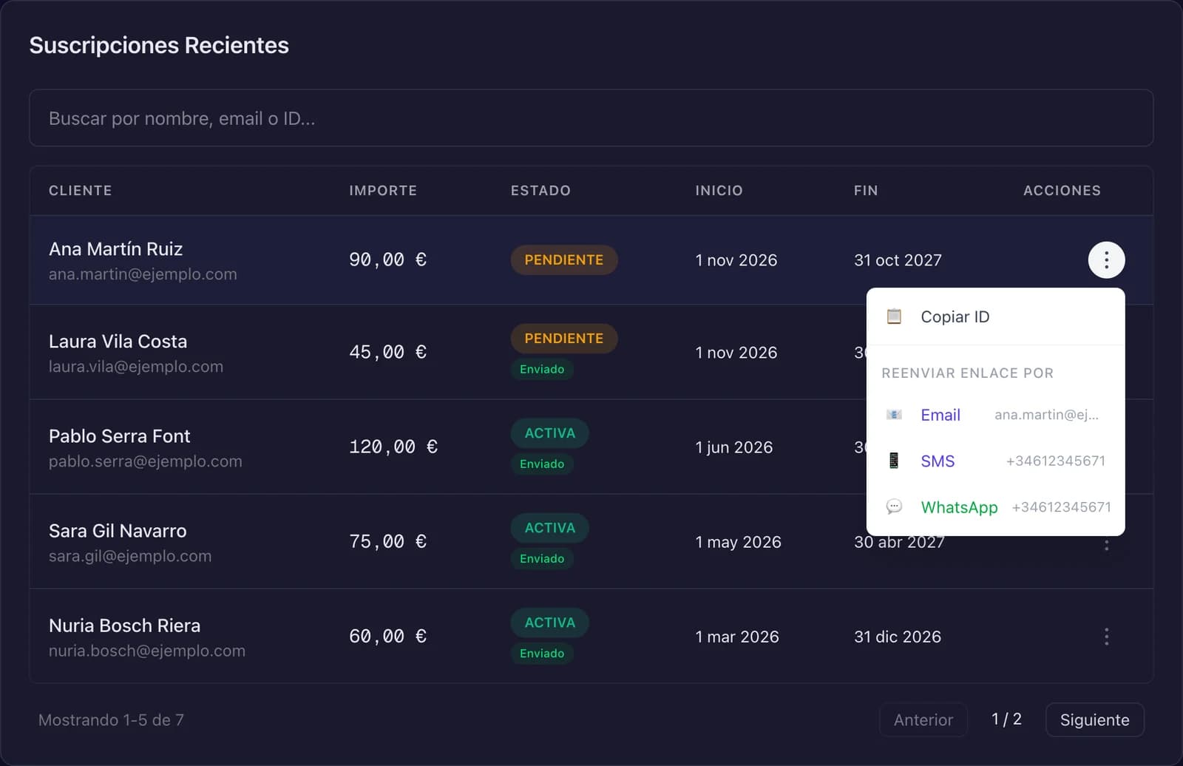The width and height of the screenshot is (1183, 766).
Task: Click Enviado tag in Sara Gil Navarro row
Action: tap(541, 558)
